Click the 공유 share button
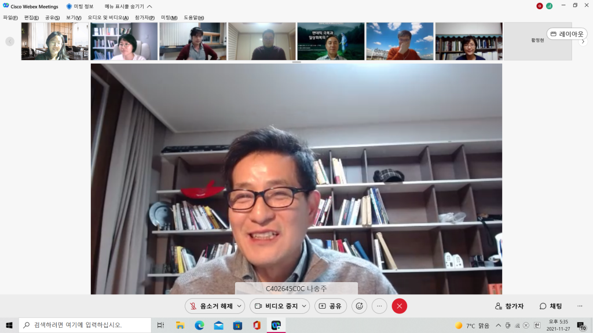593x333 pixels. coord(331,306)
